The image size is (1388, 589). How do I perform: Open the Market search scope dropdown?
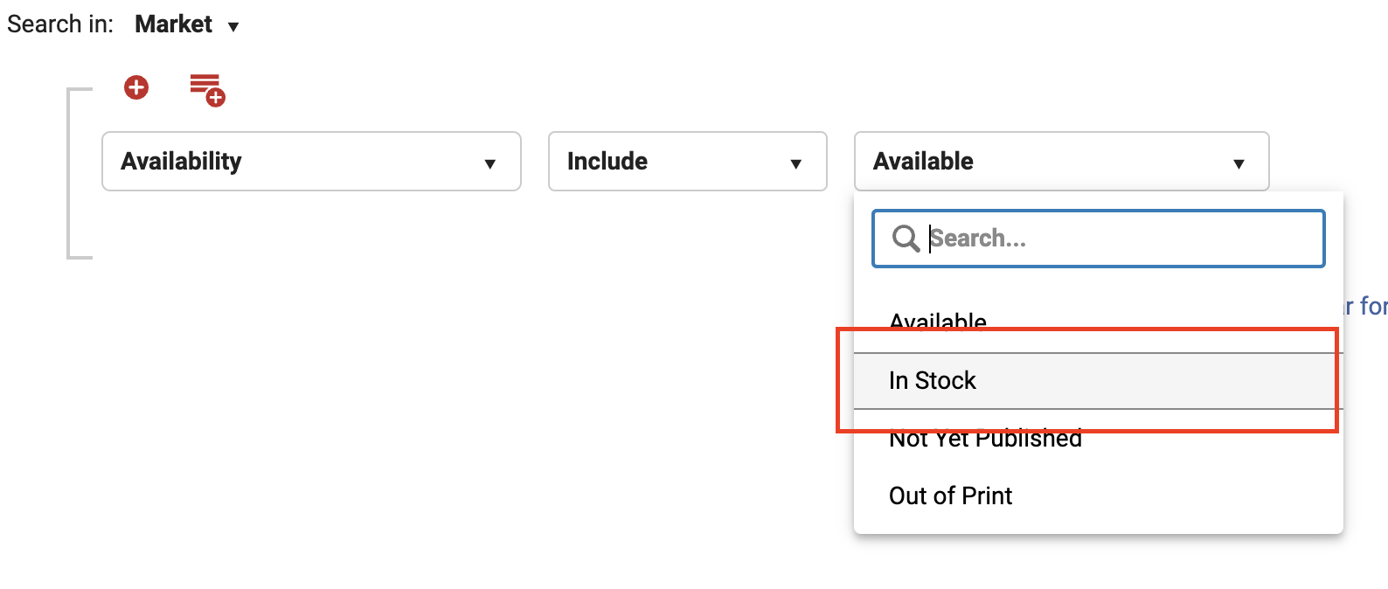coord(186,24)
